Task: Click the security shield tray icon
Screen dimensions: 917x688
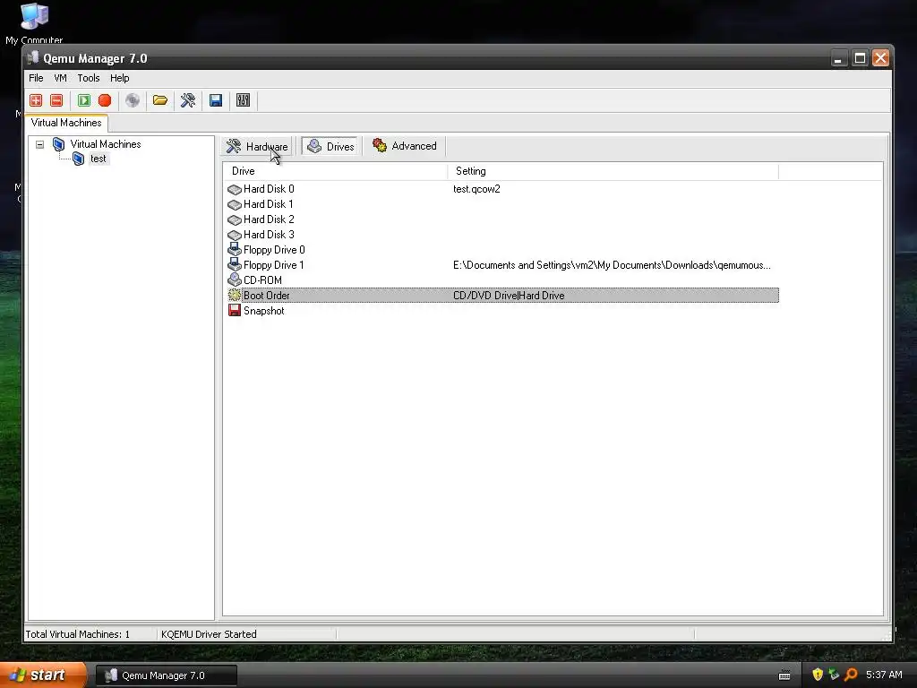Action: [818, 675]
